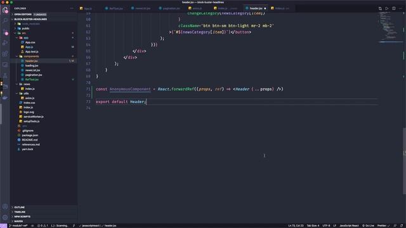Open the Extensions view

click(x=5, y=54)
